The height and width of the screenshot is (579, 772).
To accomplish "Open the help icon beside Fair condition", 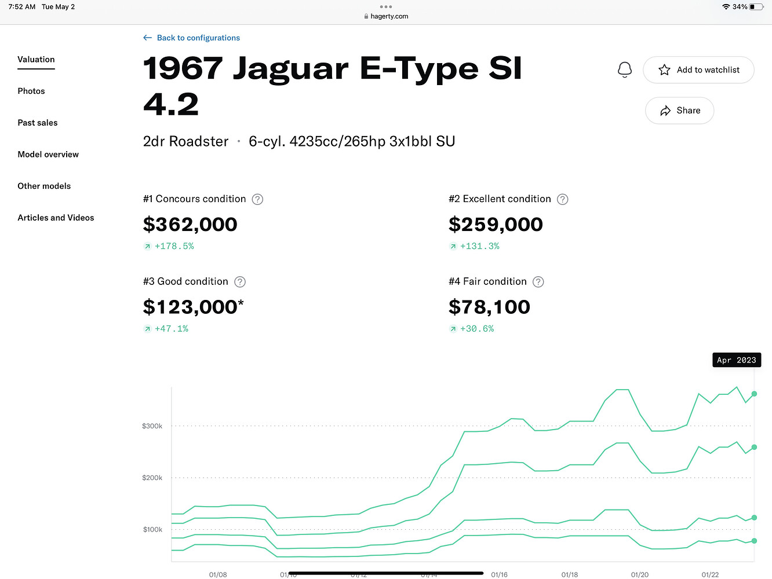I will 538,281.
